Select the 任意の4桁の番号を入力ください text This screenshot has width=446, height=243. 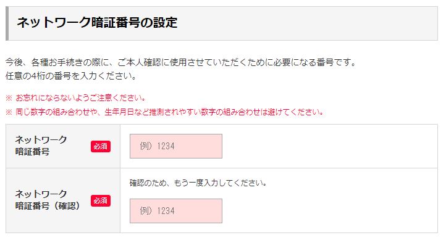pos(71,76)
